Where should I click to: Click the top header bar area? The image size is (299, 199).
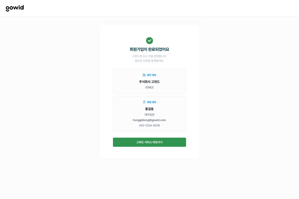point(149,8)
